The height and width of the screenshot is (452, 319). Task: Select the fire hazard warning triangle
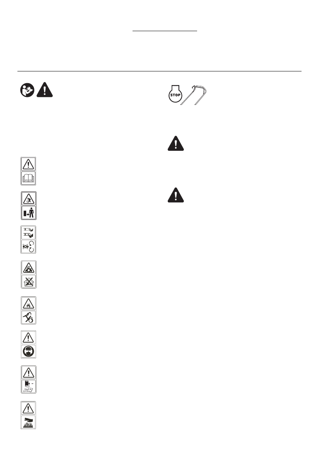point(28,303)
